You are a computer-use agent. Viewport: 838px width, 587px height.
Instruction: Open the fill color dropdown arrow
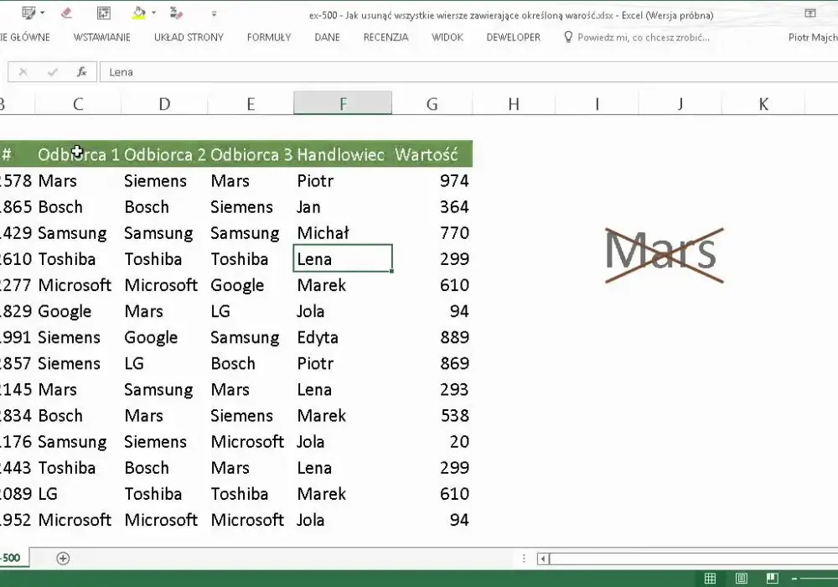coord(154,13)
